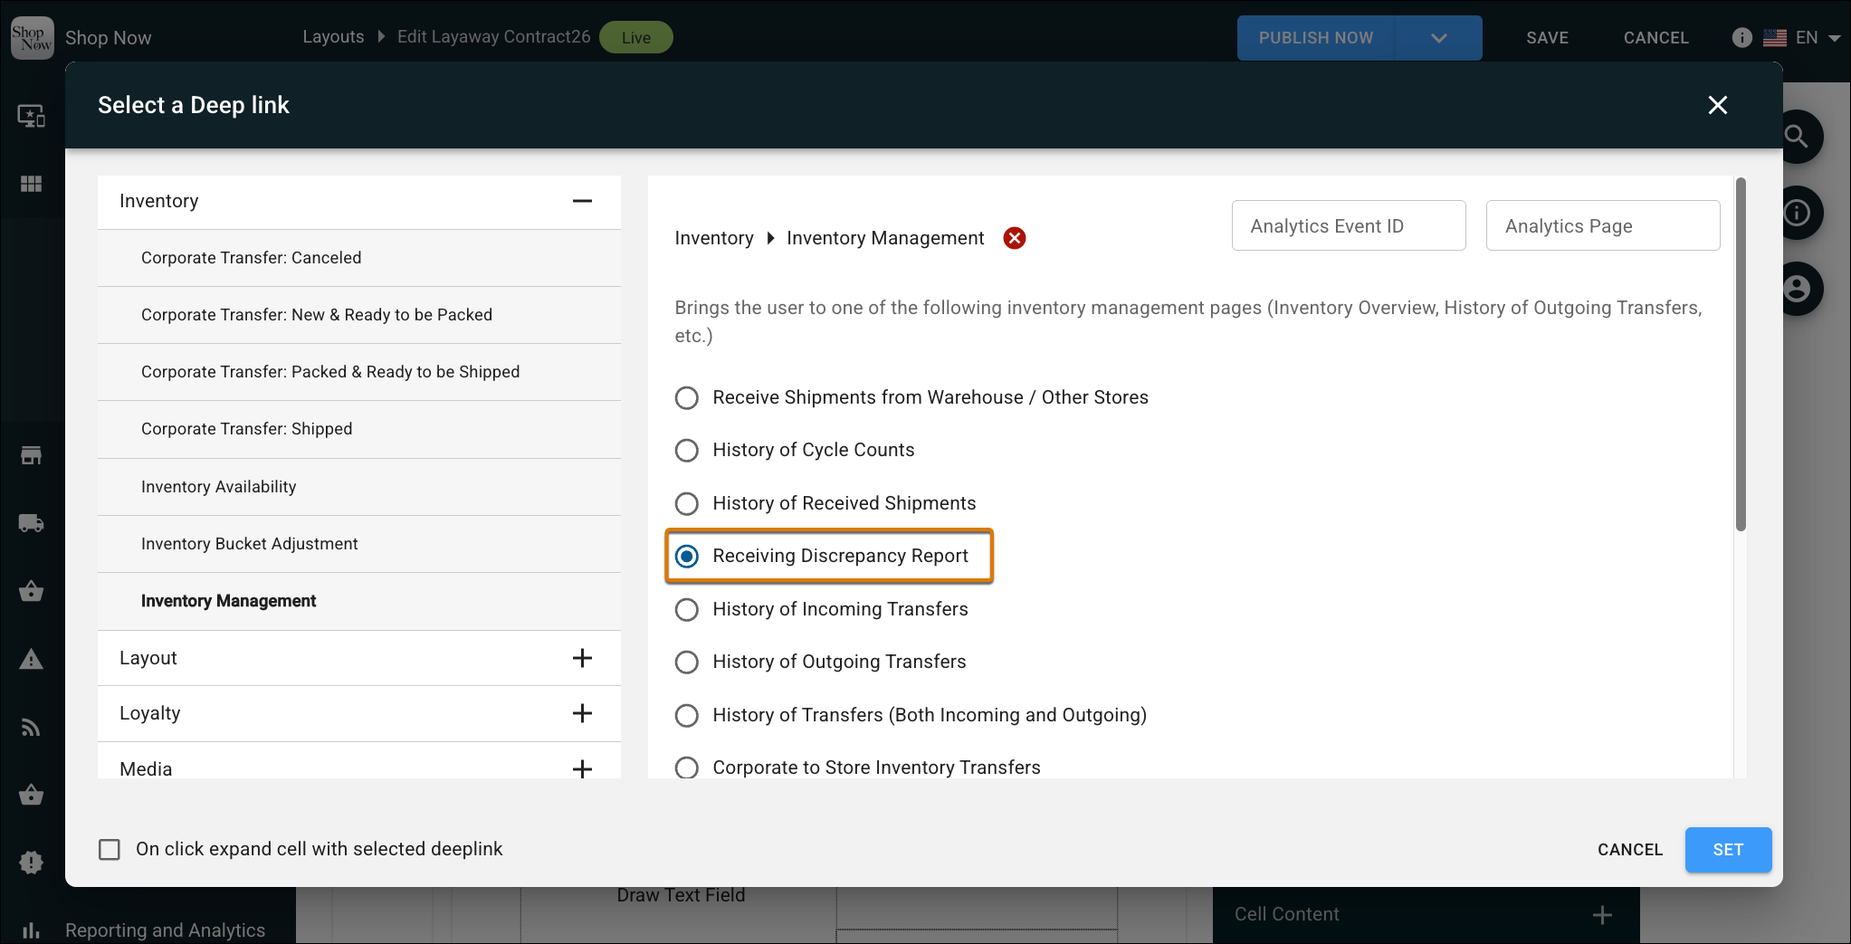Screen dimensions: 1851x944
Task: Select History of Cycle Counts radio option
Action: click(x=687, y=450)
